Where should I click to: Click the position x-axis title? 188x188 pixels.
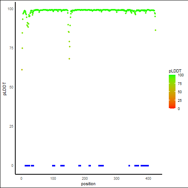pyautogui.click(x=88, y=184)
